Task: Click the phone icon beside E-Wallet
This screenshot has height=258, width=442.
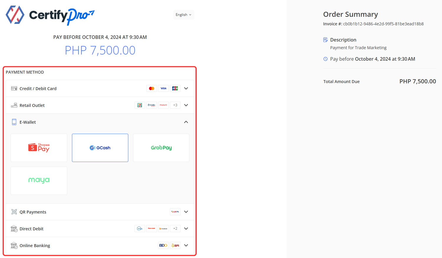Action: click(14, 122)
